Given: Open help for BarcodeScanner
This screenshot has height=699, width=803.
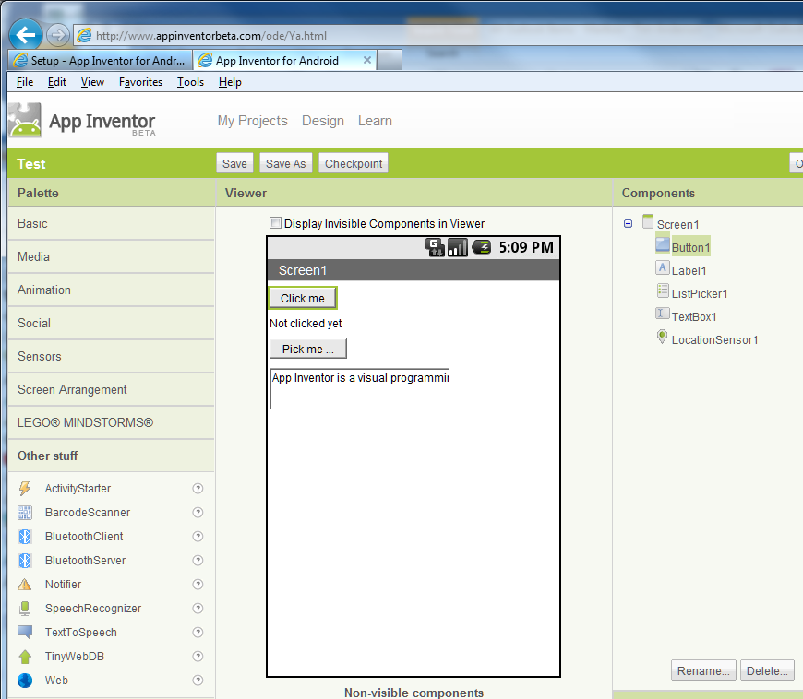Looking at the screenshot, I should [x=198, y=512].
